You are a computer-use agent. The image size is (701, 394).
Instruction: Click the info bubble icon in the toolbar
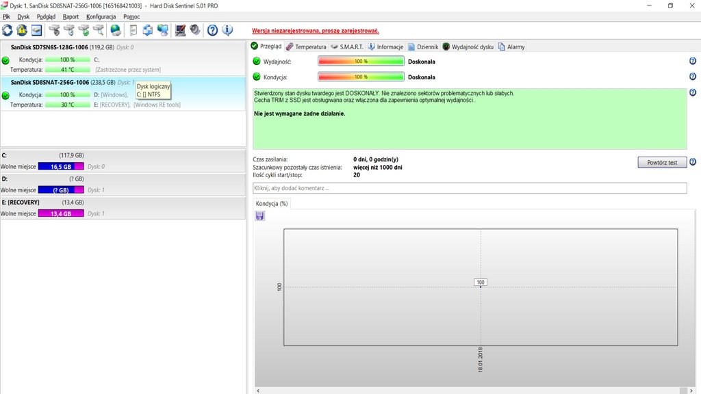pos(227,30)
